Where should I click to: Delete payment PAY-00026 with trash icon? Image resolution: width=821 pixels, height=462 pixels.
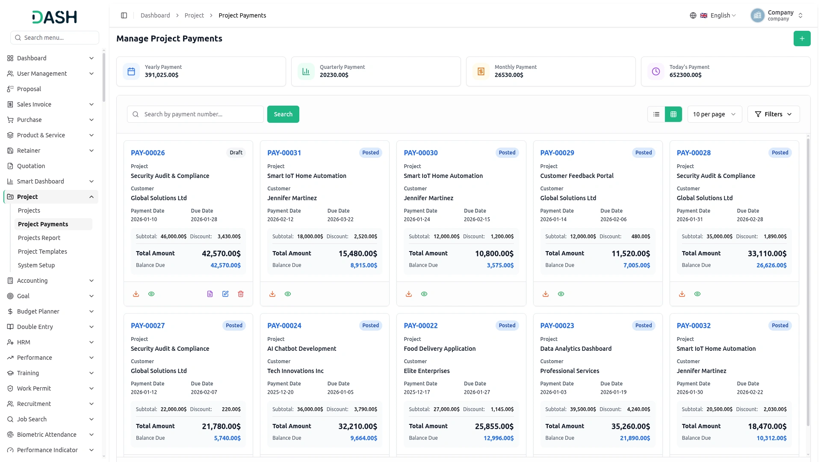pos(241,294)
